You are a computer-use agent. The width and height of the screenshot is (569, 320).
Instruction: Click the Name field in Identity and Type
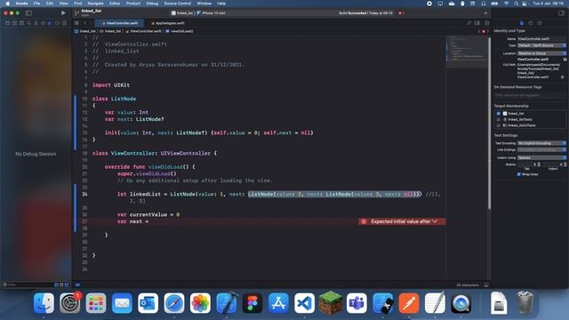(x=541, y=39)
